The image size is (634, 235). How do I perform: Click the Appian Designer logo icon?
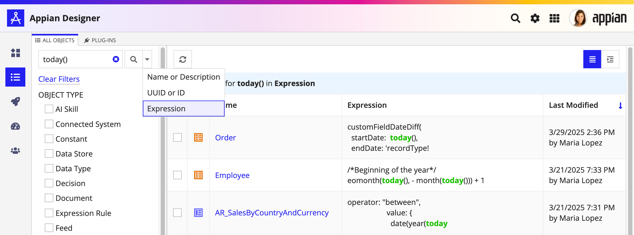[x=16, y=18]
